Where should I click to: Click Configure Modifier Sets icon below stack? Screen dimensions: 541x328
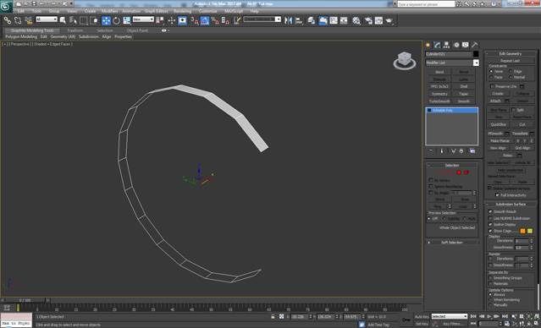pyautogui.click(x=472, y=151)
